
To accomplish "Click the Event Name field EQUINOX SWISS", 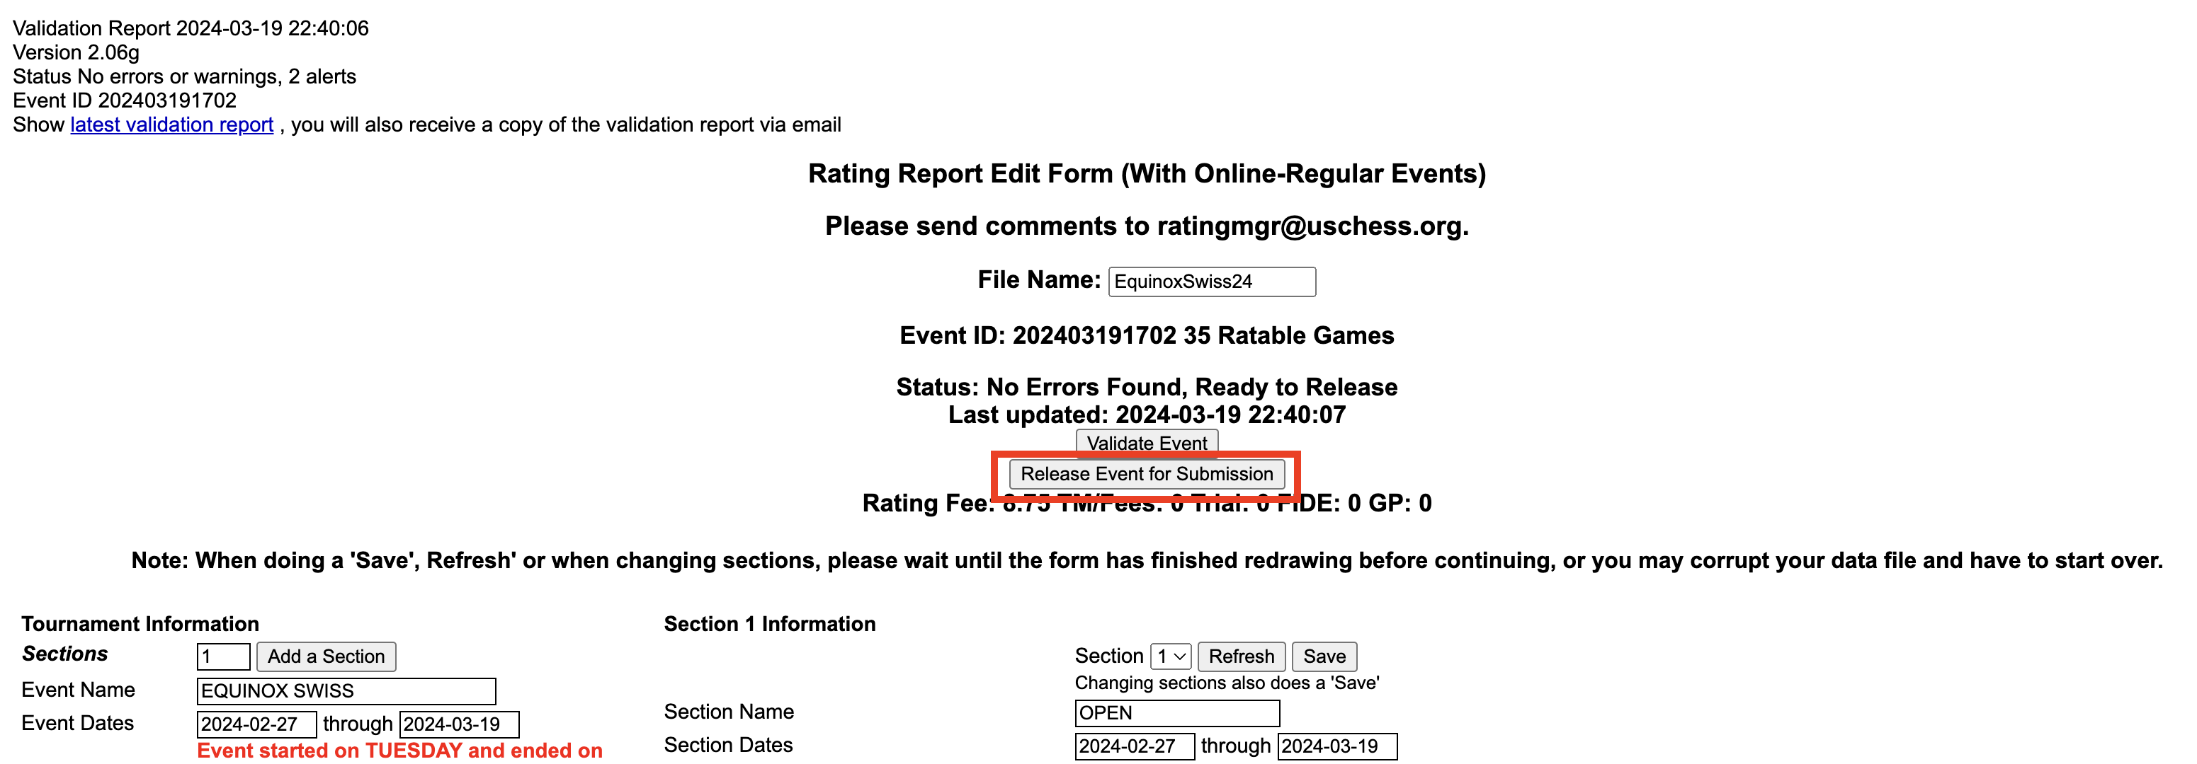I will pyautogui.click(x=346, y=690).
